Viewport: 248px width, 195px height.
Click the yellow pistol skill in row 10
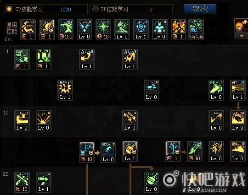[22, 120]
